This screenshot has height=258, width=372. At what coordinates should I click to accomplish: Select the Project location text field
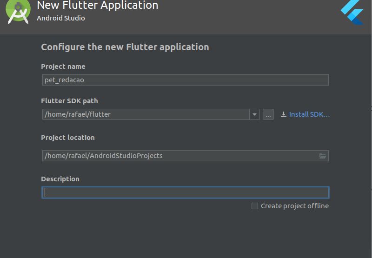pos(179,156)
